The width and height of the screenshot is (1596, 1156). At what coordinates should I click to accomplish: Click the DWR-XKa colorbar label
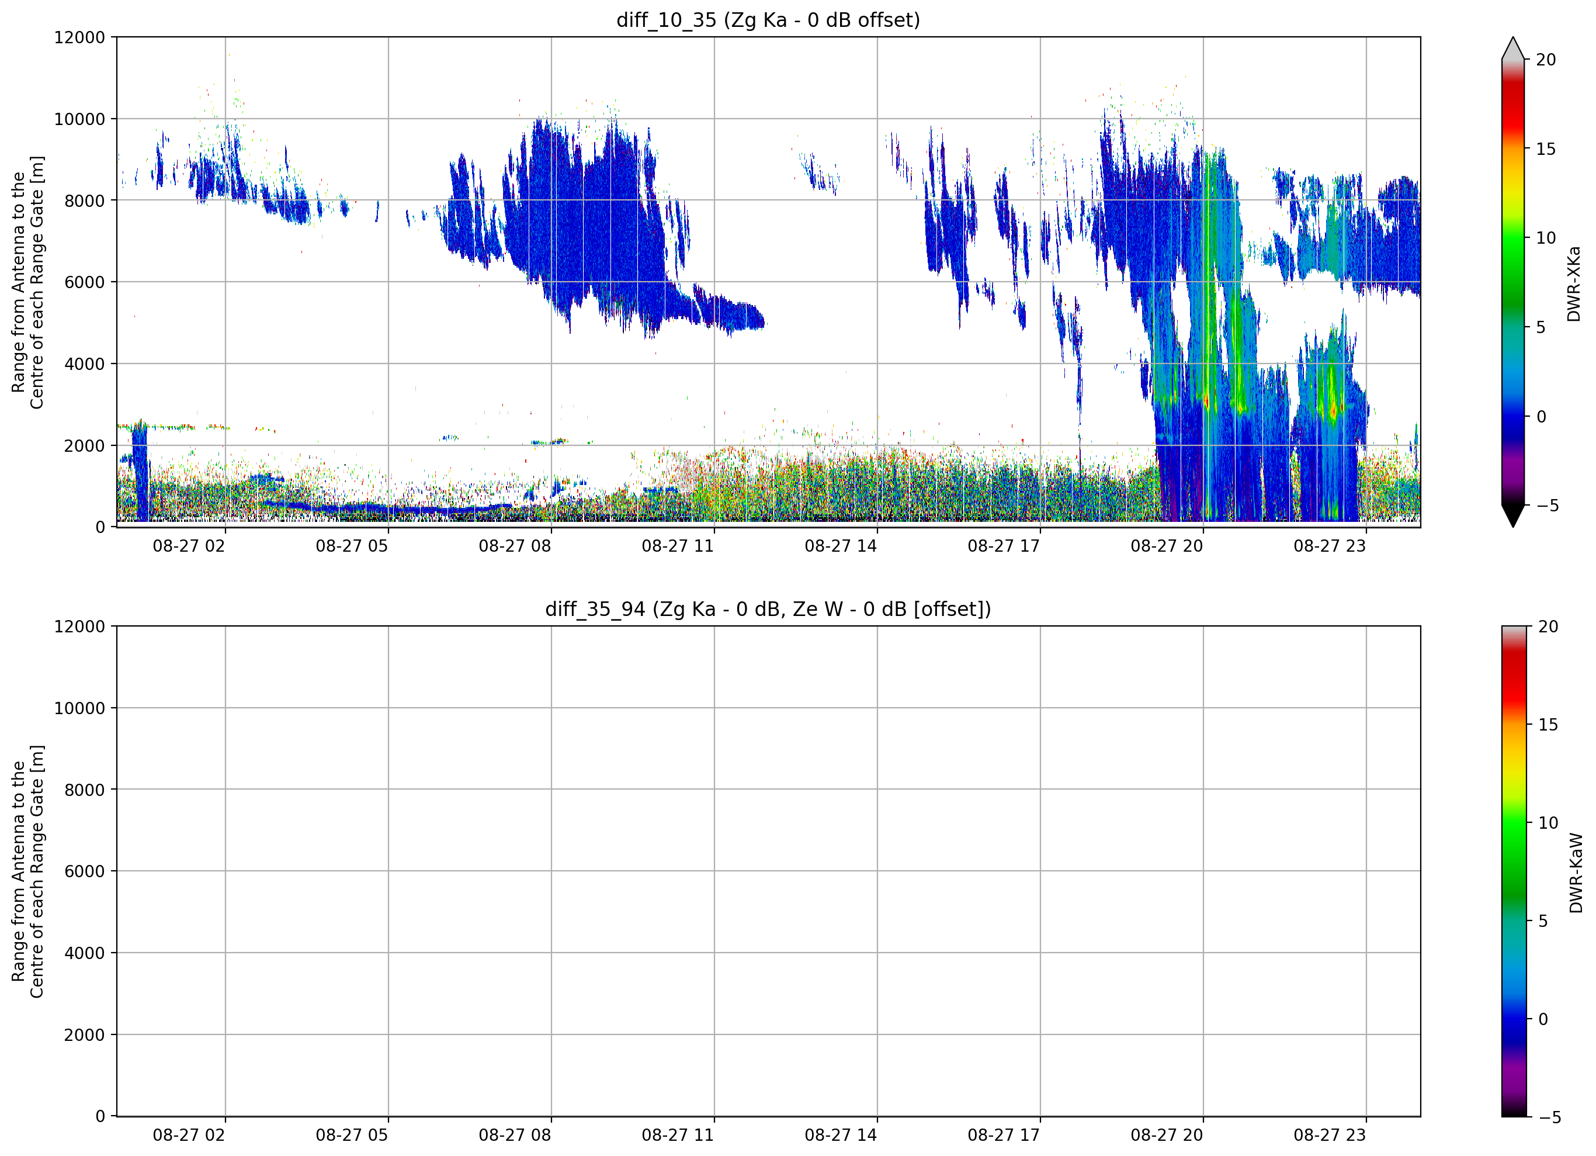[x=1574, y=283]
